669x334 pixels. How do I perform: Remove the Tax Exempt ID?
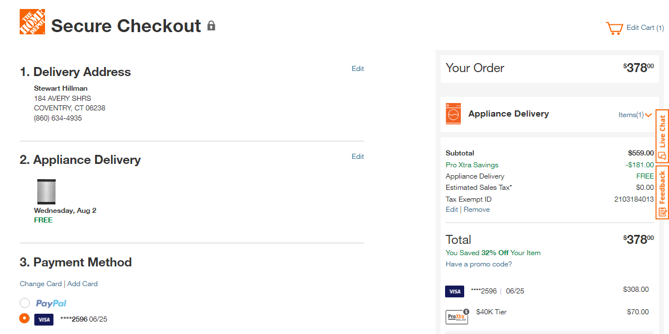coord(477,210)
